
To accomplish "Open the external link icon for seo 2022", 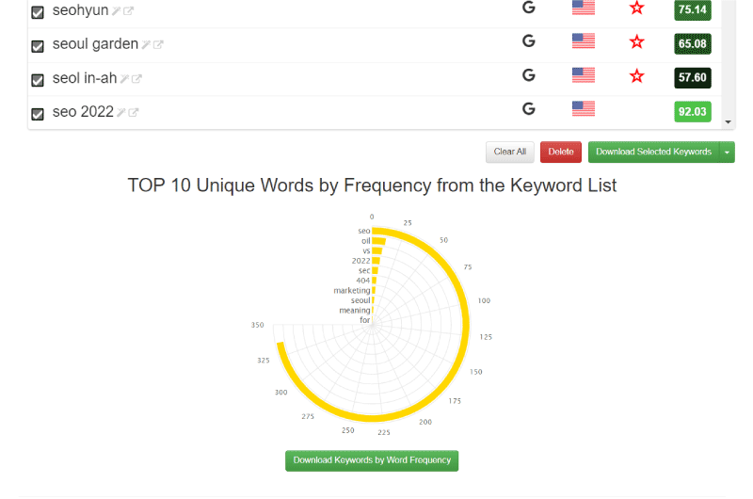I will [134, 112].
